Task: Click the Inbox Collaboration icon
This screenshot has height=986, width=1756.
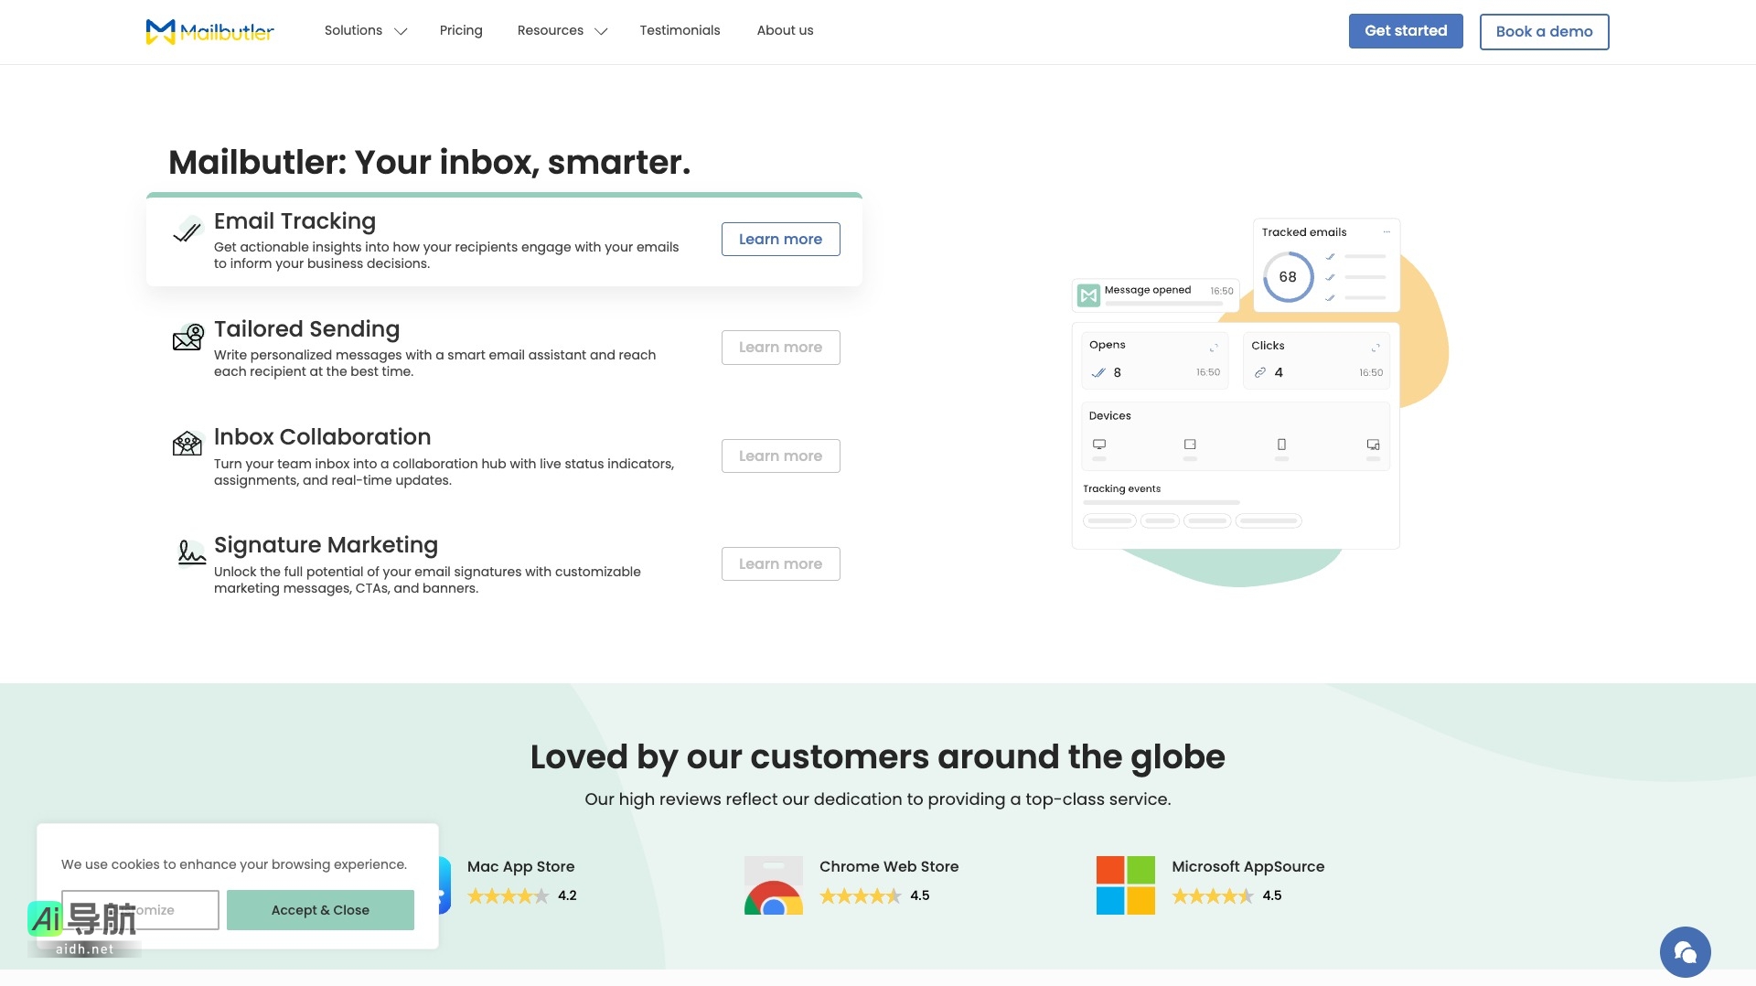Action: 187,445
